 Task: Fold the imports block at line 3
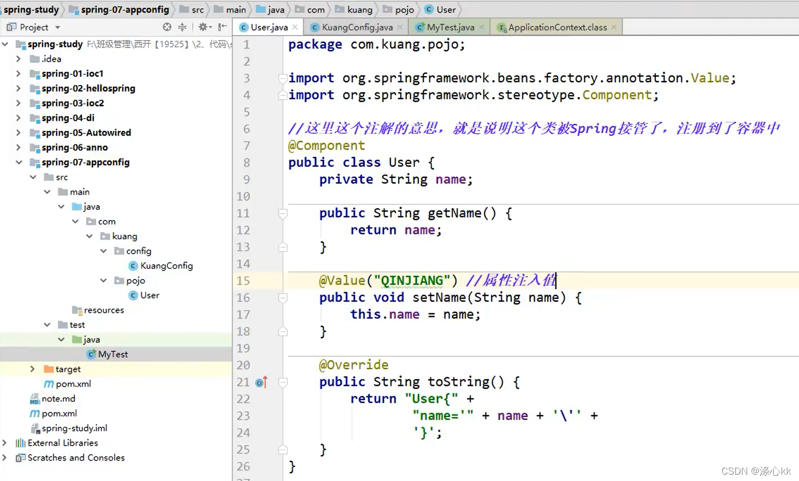(283, 79)
